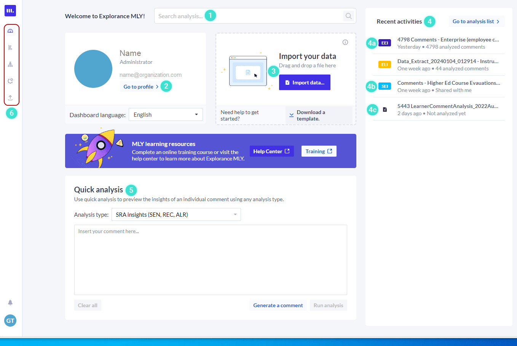The width and height of the screenshot is (517, 346).
Task: Click the search magnifier icon
Action: click(348, 16)
